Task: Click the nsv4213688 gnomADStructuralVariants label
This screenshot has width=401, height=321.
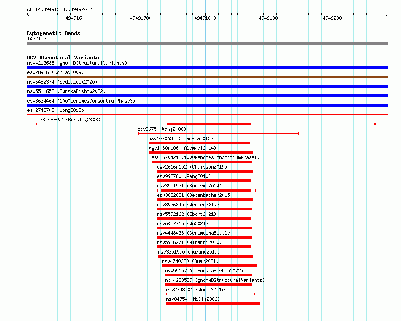Action: coord(77,63)
